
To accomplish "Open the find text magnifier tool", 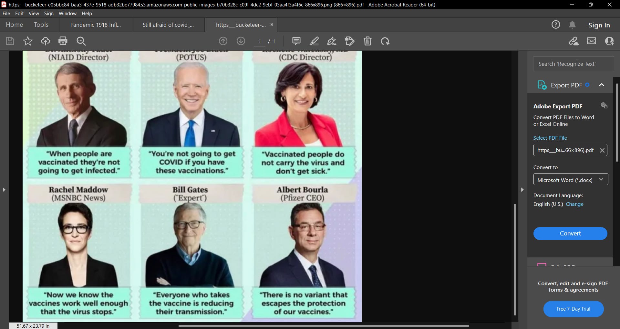I will (81, 41).
